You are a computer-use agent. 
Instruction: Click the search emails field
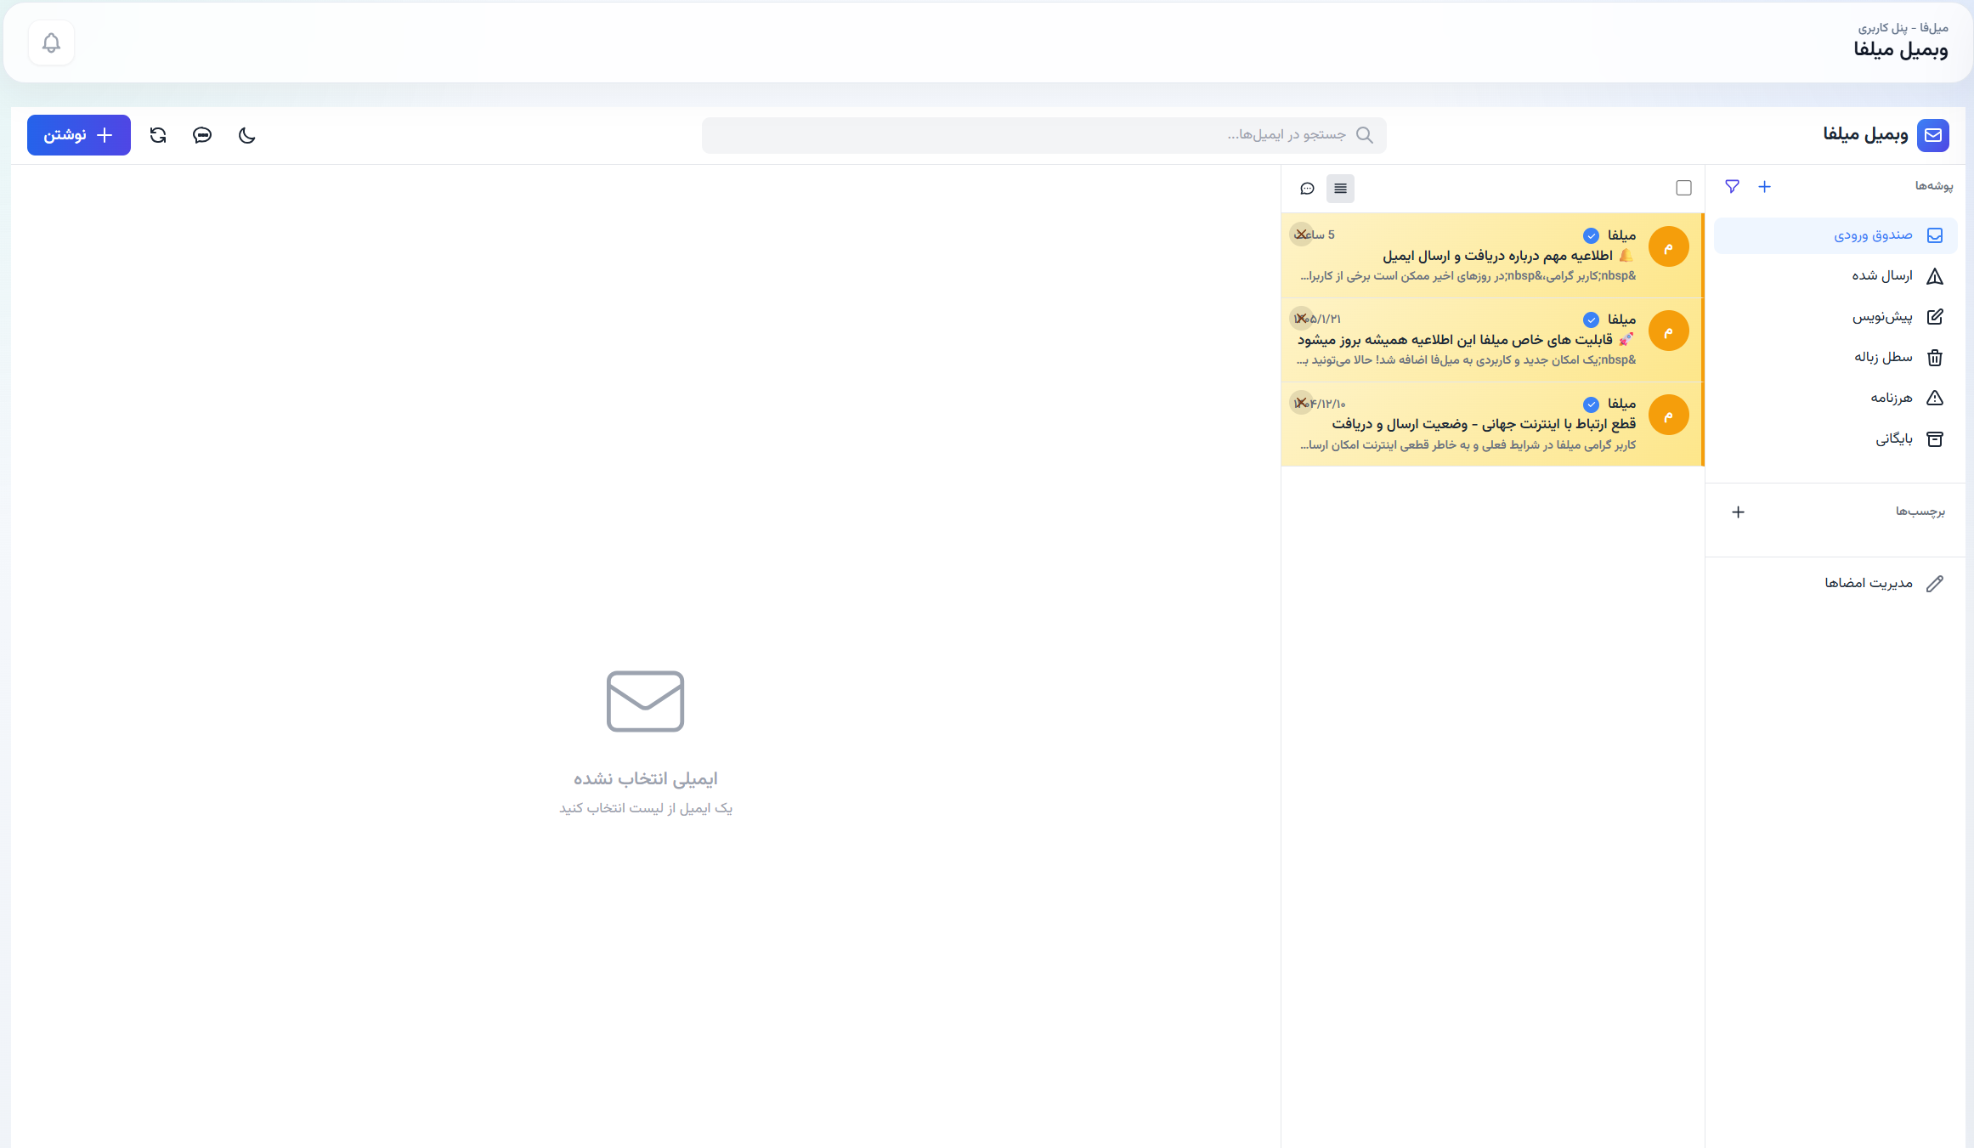pyautogui.click(x=1044, y=135)
